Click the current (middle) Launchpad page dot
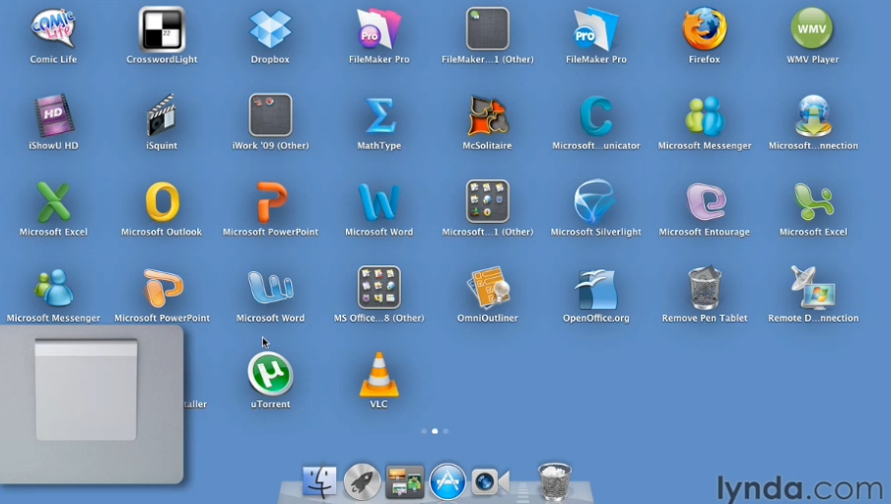Viewport: 891px width, 504px height. [435, 431]
